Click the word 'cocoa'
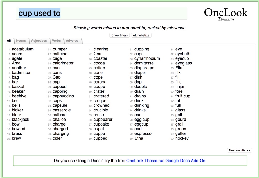This screenshot has width=259, height=178. (99, 63)
